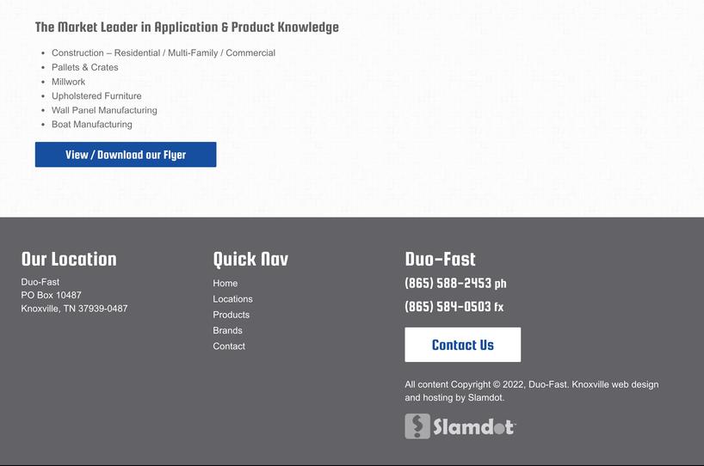Click the copyright Slamdot hosting text
The height and width of the screenshot is (466, 704).
pos(532,391)
